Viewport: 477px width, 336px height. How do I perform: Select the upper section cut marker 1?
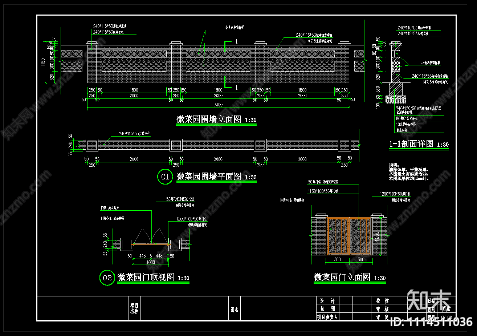point(236,41)
